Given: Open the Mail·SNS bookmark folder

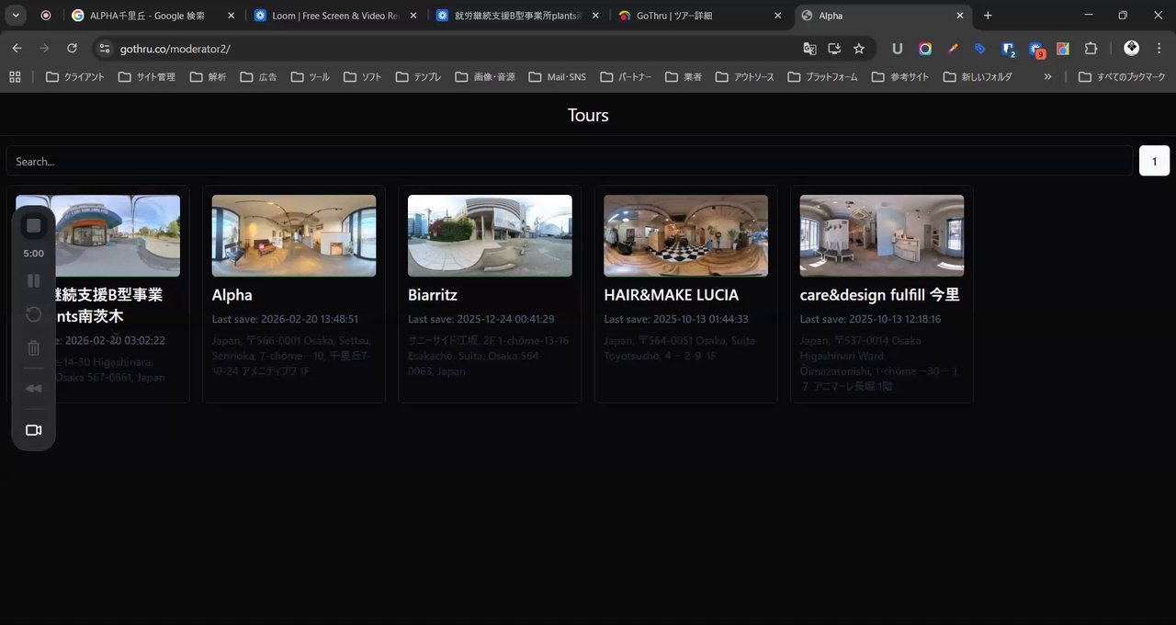Looking at the screenshot, I should pyautogui.click(x=558, y=77).
